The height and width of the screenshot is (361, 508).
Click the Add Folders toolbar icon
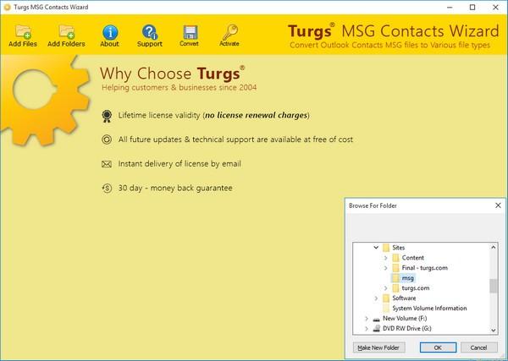point(66,31)
